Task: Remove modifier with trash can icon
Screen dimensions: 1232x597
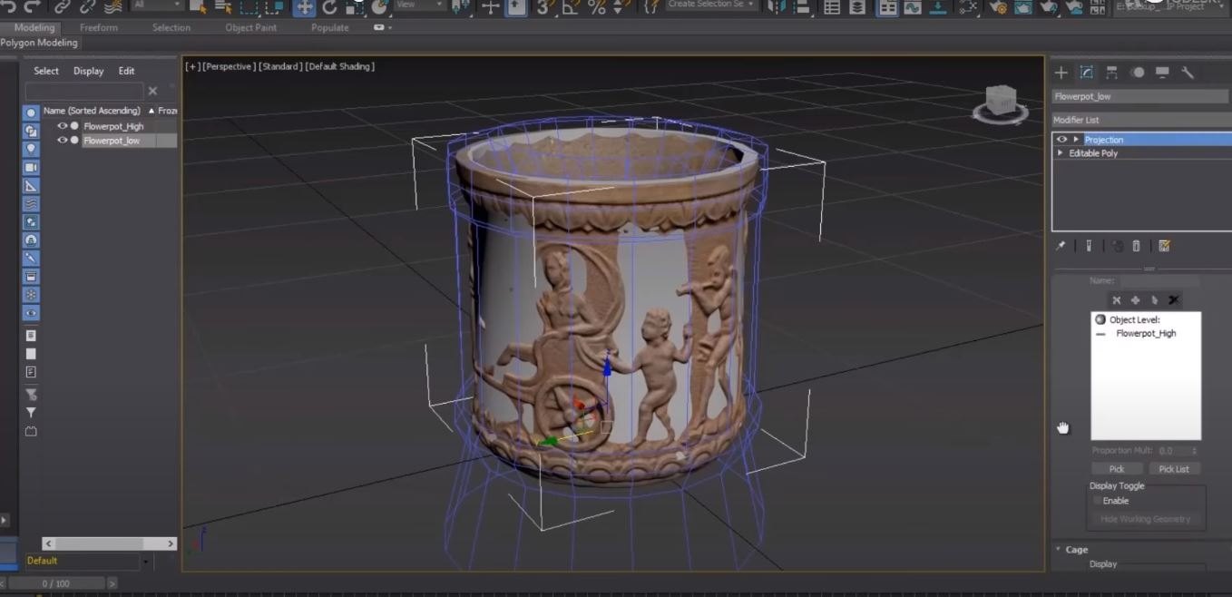Action: click(1136, 246)
